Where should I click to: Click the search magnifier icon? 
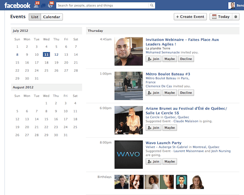point(152,5)
